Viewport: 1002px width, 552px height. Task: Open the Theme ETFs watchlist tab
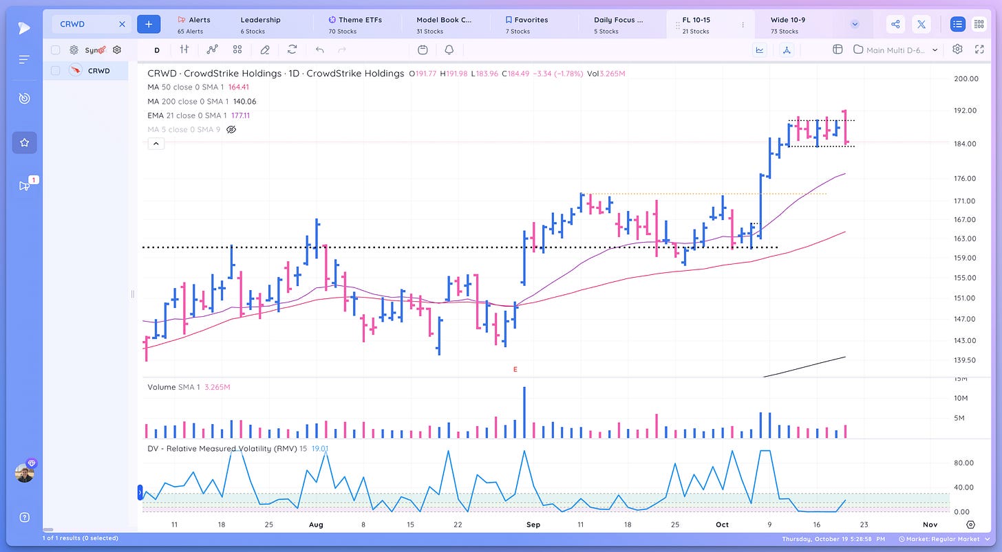(354, 25)
